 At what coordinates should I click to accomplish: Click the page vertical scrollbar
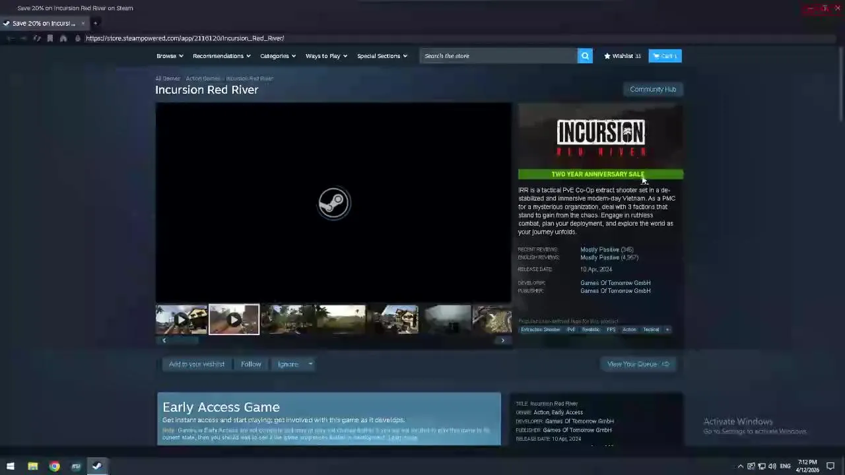click(840, 86)
